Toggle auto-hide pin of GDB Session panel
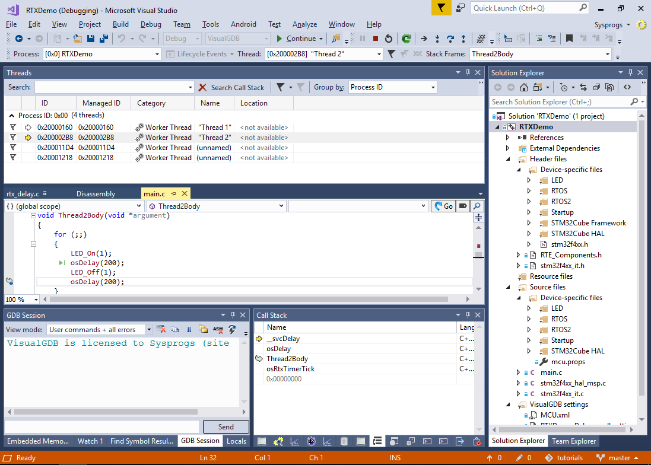Screen dimensions: 651x465 233,316
